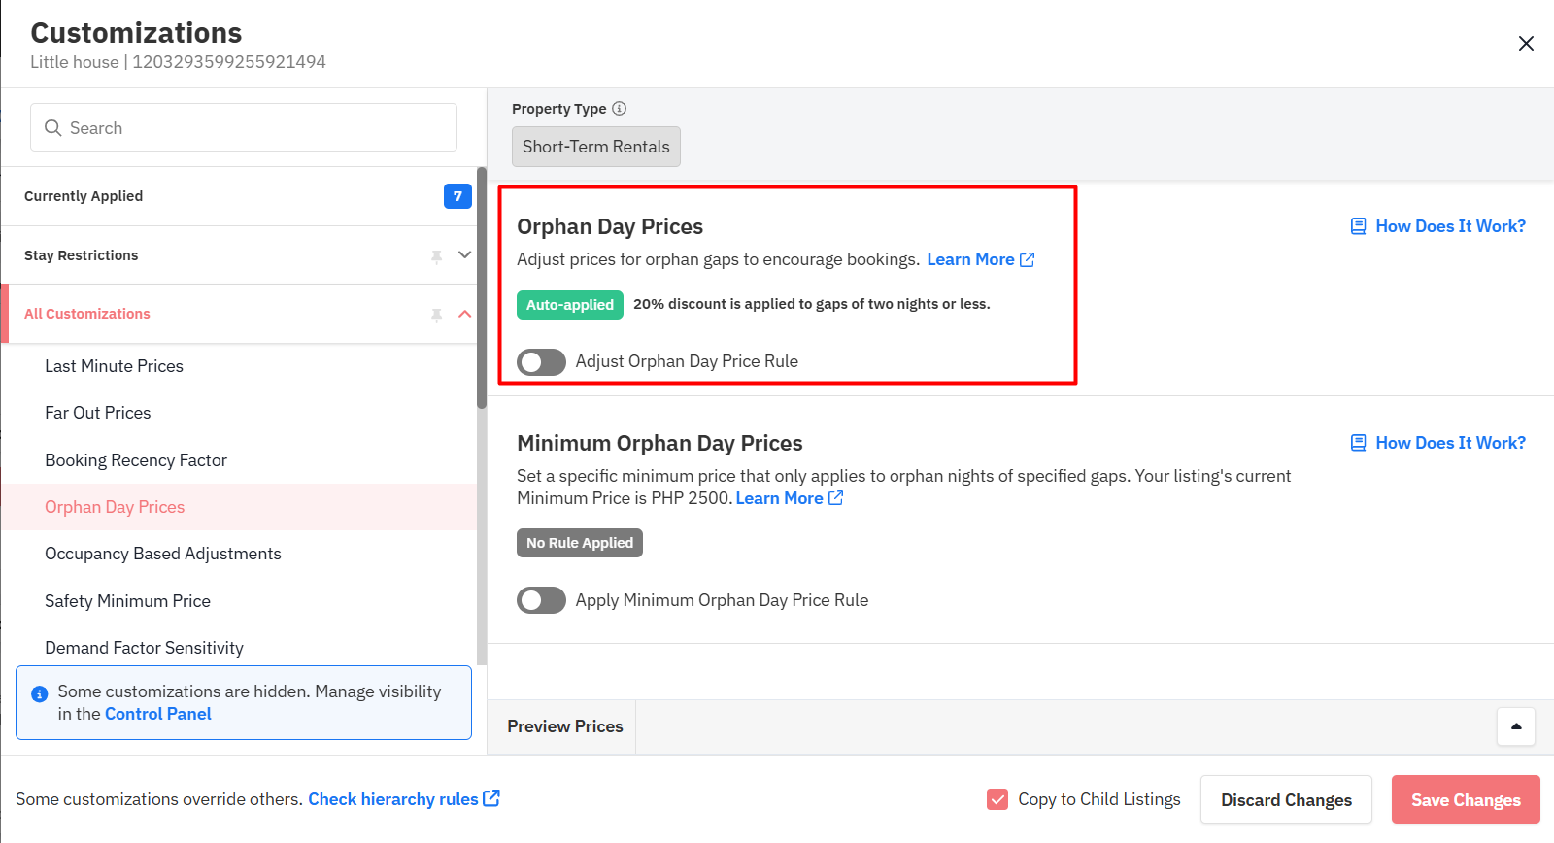This screenshot has width=1554, height=843.
Task: Select Last Minute Prices
Action: click(239, 366)
